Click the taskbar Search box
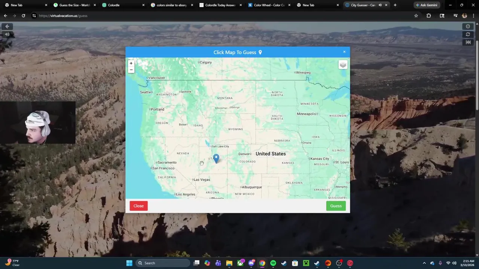This screenshot has height=269, width=479. coord(163,263)
